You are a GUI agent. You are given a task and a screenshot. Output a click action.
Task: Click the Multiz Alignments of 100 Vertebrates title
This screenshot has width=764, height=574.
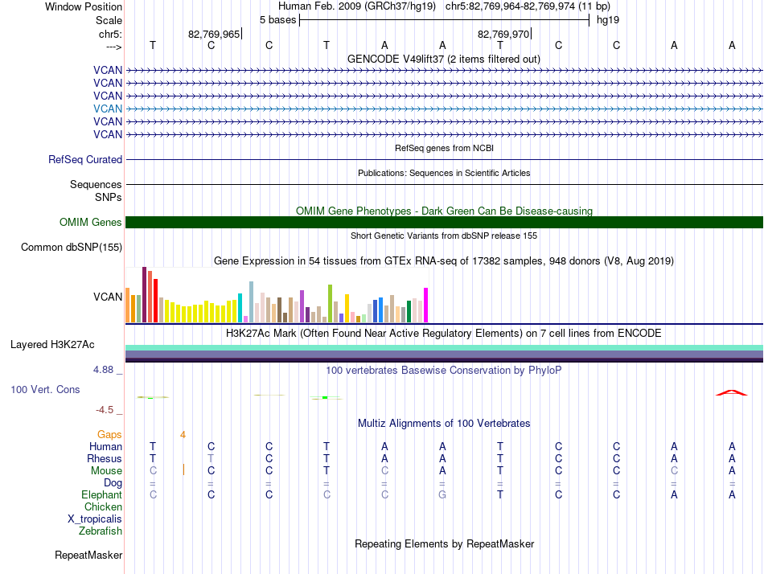coord(444,423)
